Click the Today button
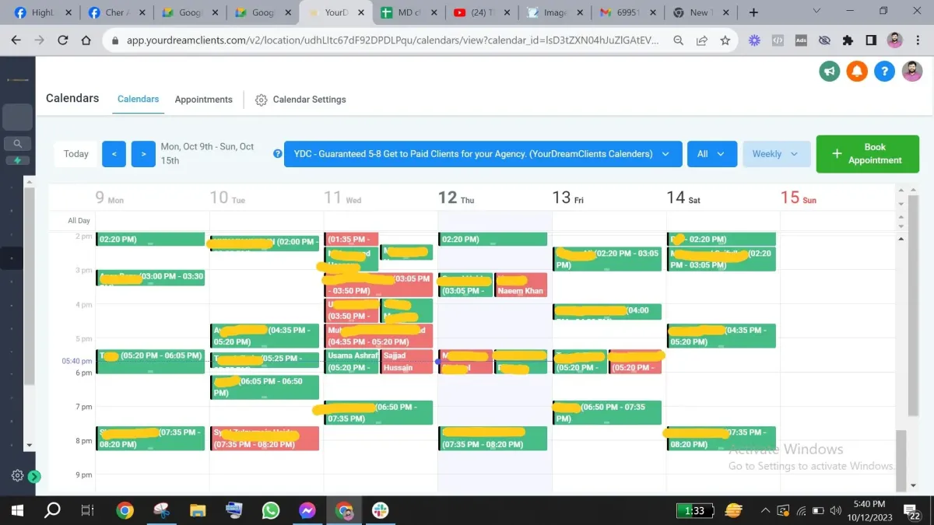 (76, 154)
